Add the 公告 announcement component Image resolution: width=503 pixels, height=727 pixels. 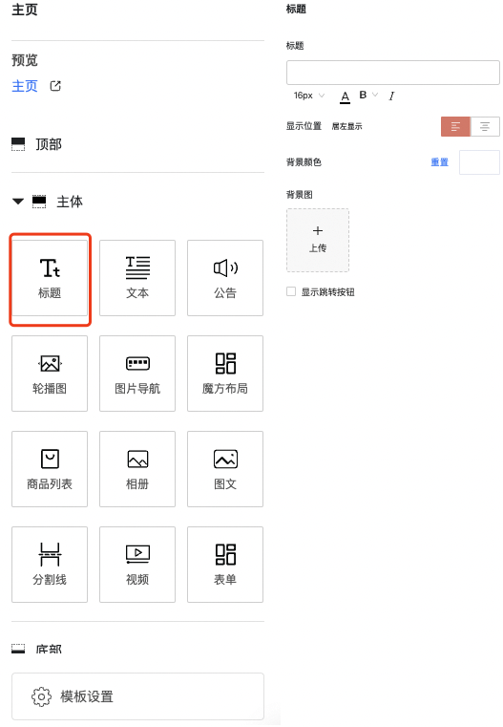tap(225, 278)
